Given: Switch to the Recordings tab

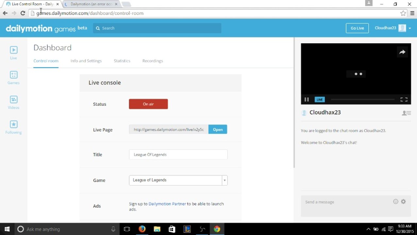Looking at the screenshot, I should (153, 61).
